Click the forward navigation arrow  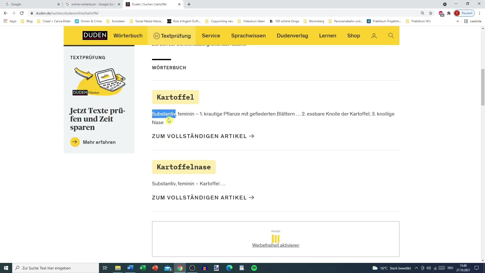point(13,13)
